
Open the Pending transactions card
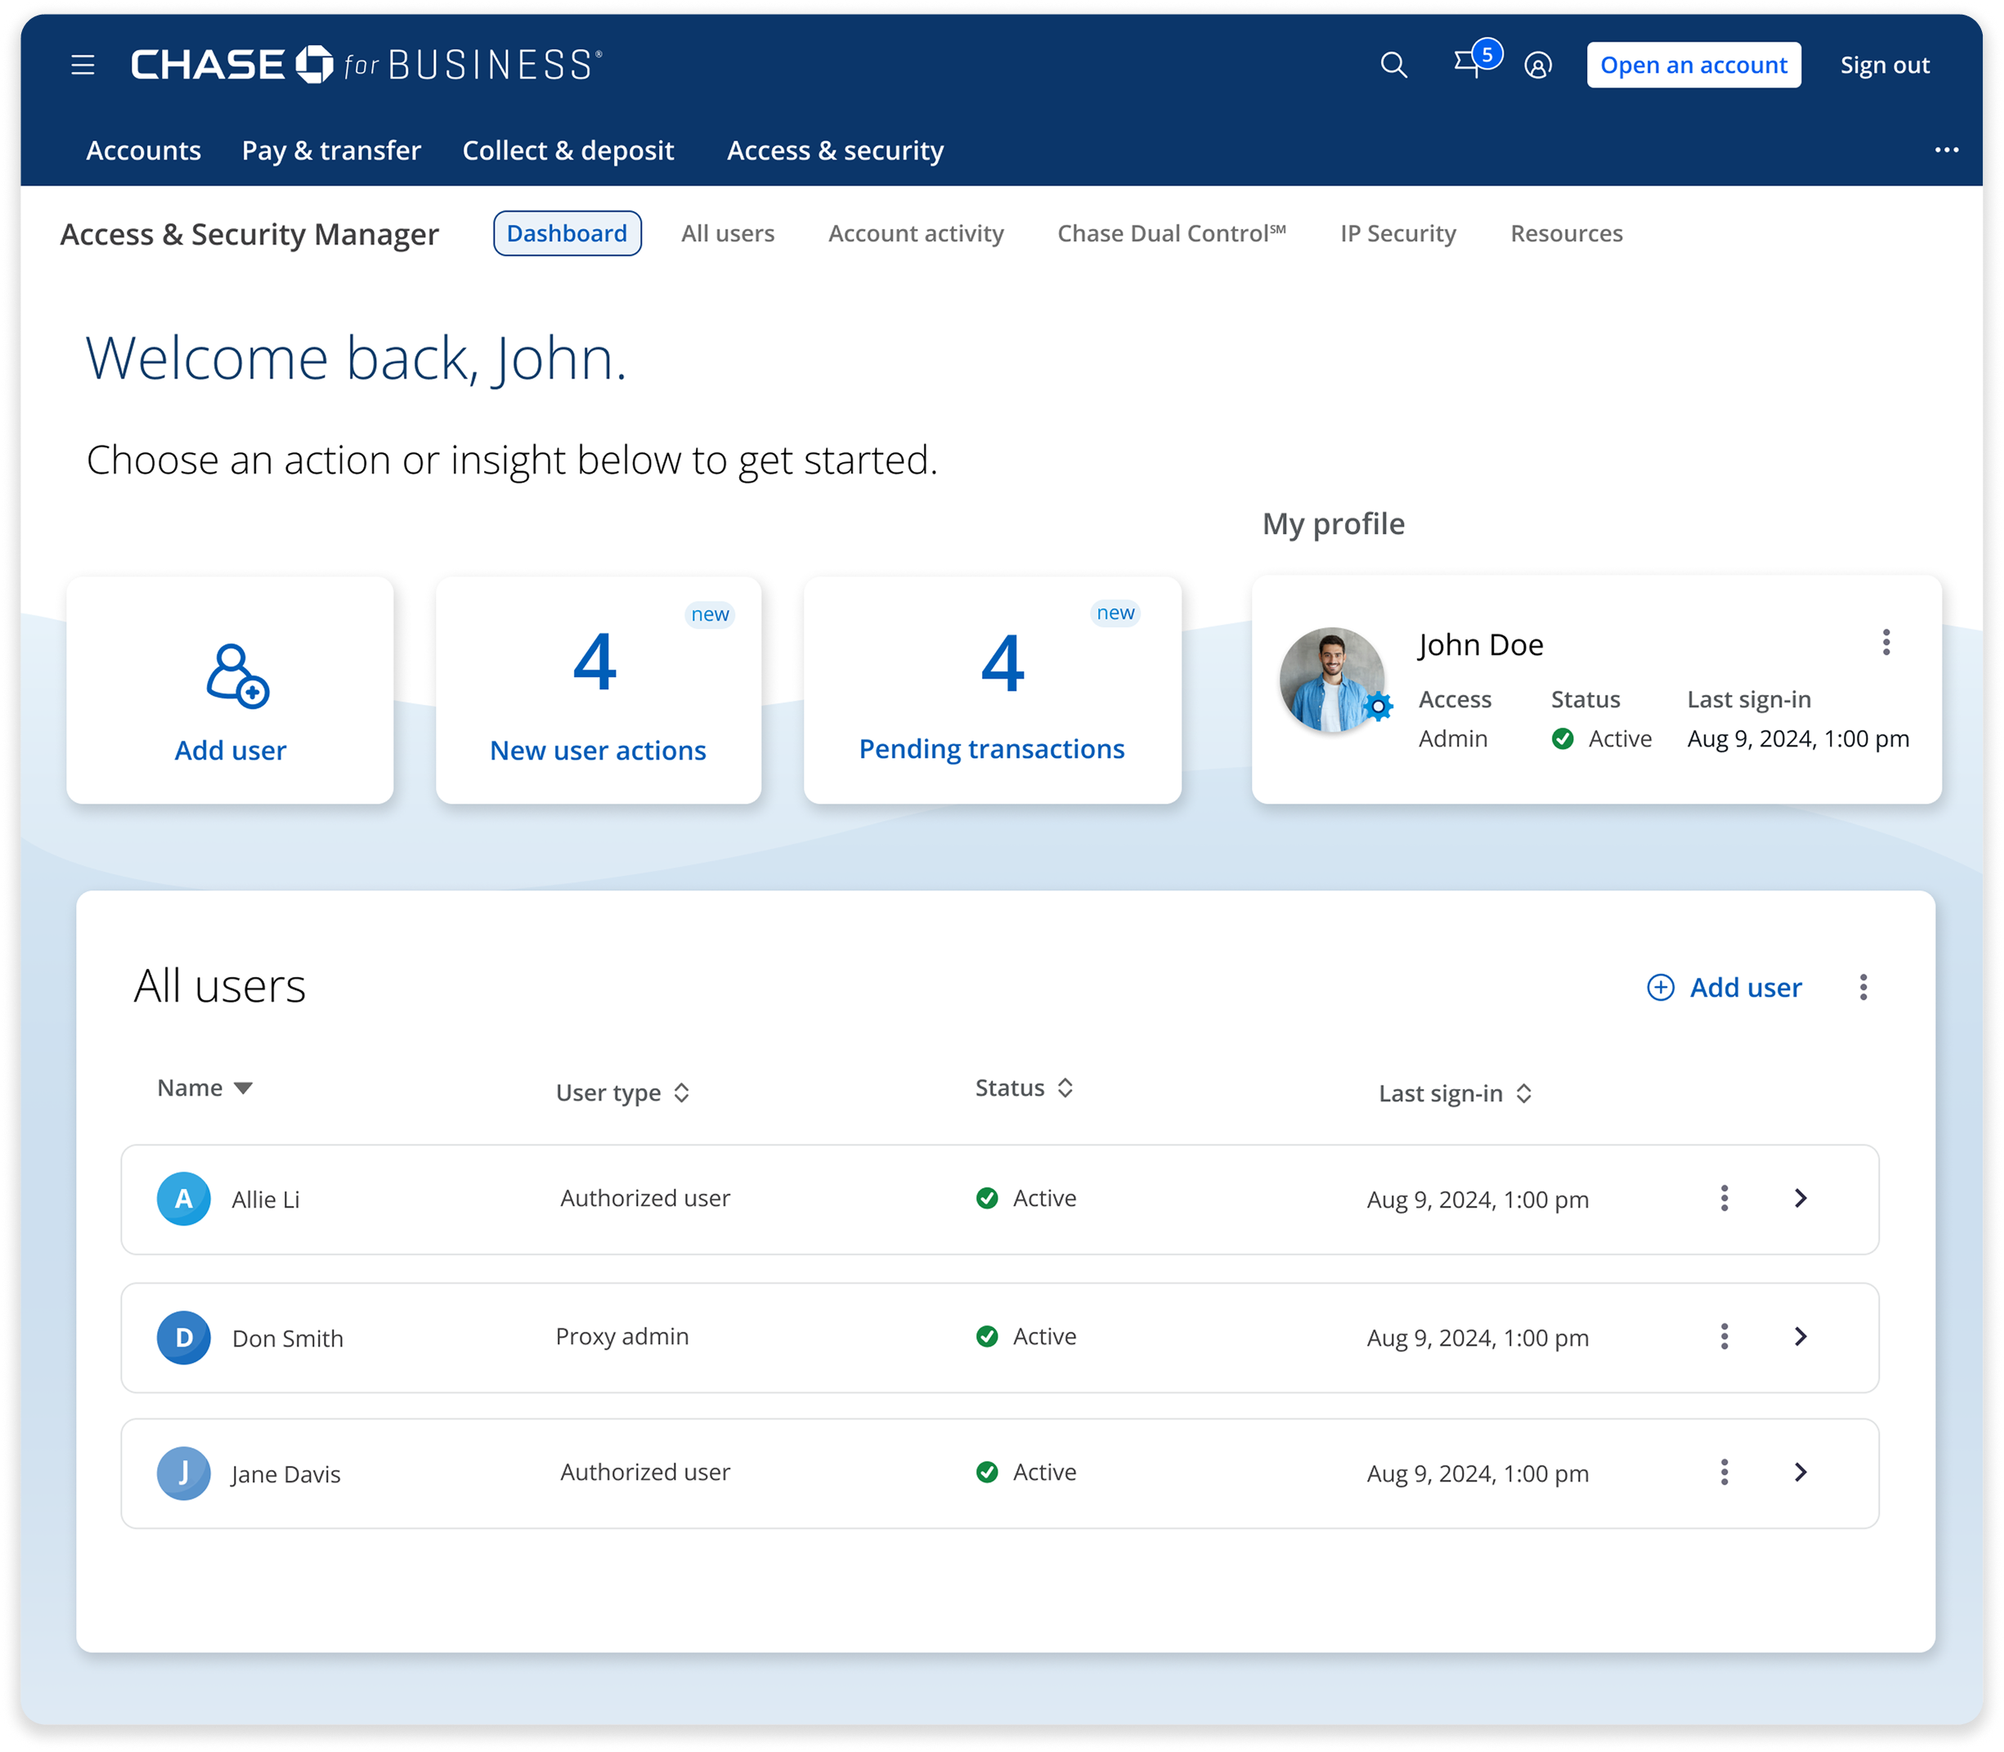coord(993,690)
